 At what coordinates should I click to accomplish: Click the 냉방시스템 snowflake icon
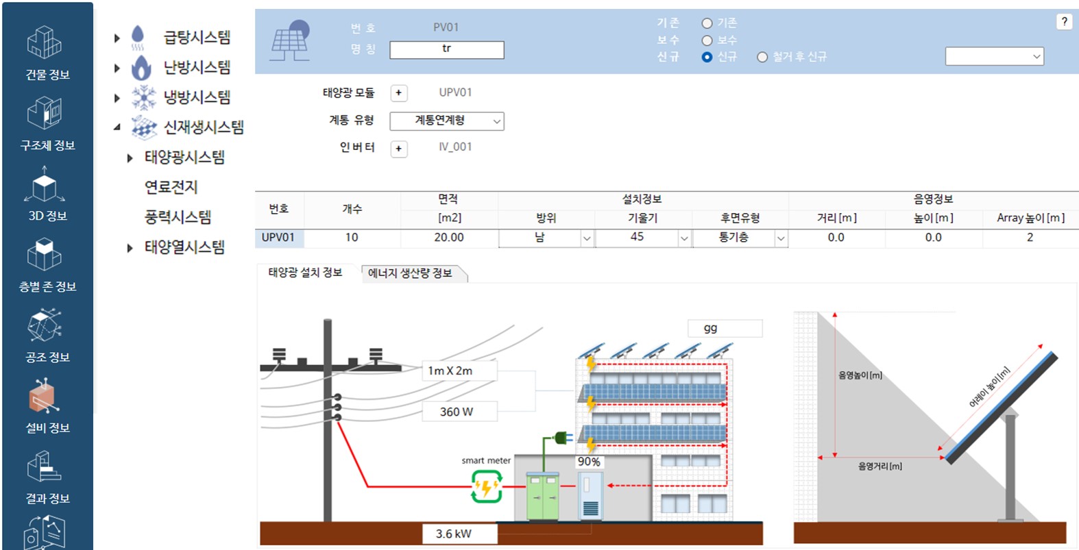click(143, 97)
